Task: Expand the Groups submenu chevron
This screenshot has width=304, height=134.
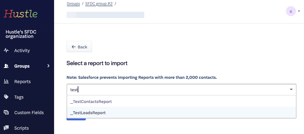Action: coord(48,66)
